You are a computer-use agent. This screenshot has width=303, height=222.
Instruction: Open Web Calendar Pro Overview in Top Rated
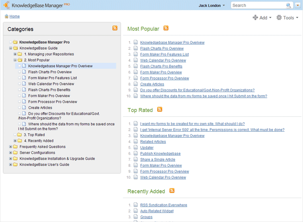click(x=163, y=177)
